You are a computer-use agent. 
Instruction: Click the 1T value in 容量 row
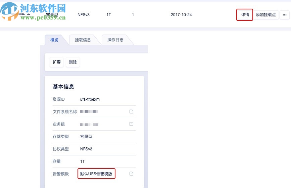pyautogui.click(x=83, y=161)
